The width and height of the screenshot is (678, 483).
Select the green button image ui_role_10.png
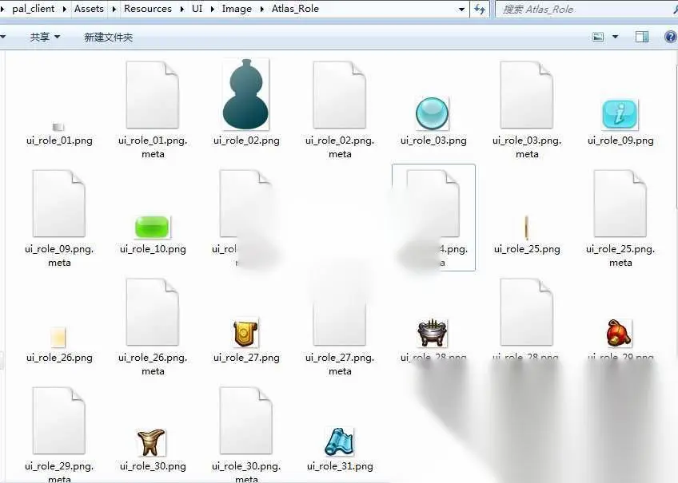pos(152,227)
